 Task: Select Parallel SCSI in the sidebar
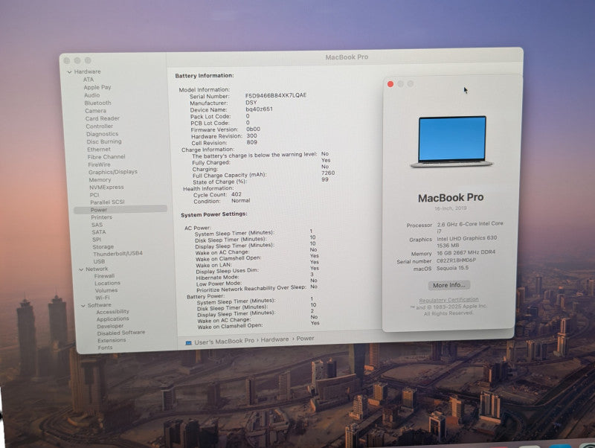(107, 202)
